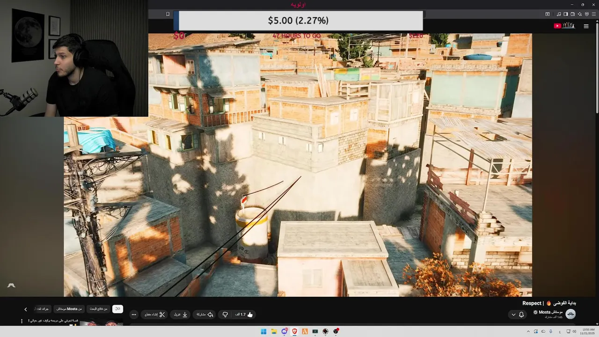599x337 pixels.
Task: Open the Brave browser main menu
Action: tap(594, 14)
